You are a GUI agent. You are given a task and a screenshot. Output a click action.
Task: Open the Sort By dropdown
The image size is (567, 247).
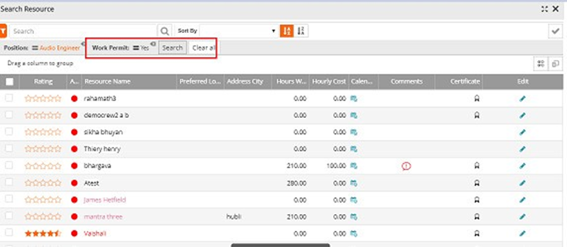pyautogui.click(x=239, y=31)
